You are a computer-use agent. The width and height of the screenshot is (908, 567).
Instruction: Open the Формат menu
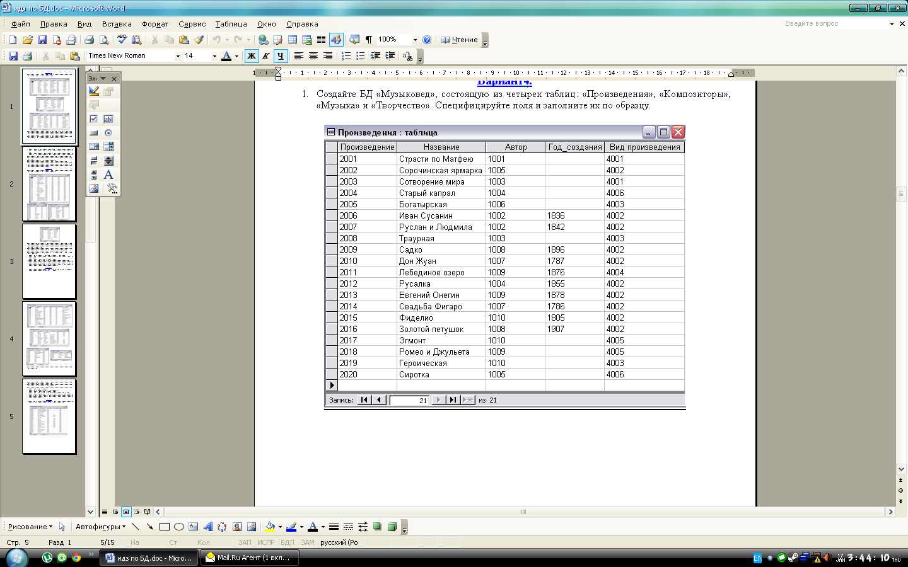[x=155, y=24]
